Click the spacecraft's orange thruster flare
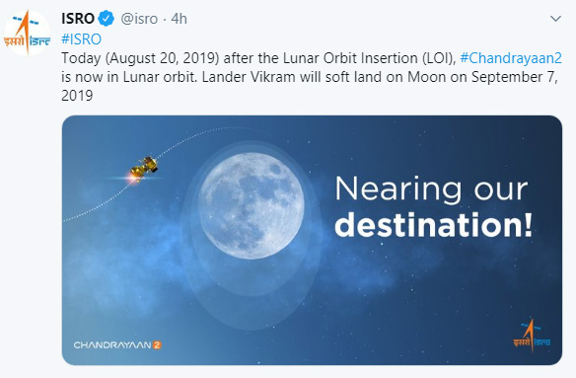 (x=131, y=179)
